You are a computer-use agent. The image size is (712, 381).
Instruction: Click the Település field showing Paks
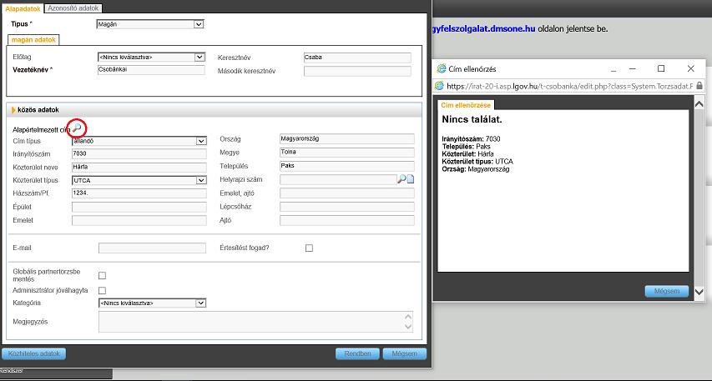pyautogui.click(x=347, y=166)
